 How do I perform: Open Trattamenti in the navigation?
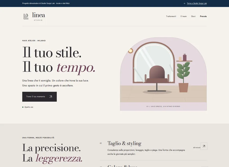[x=171, y=16]
